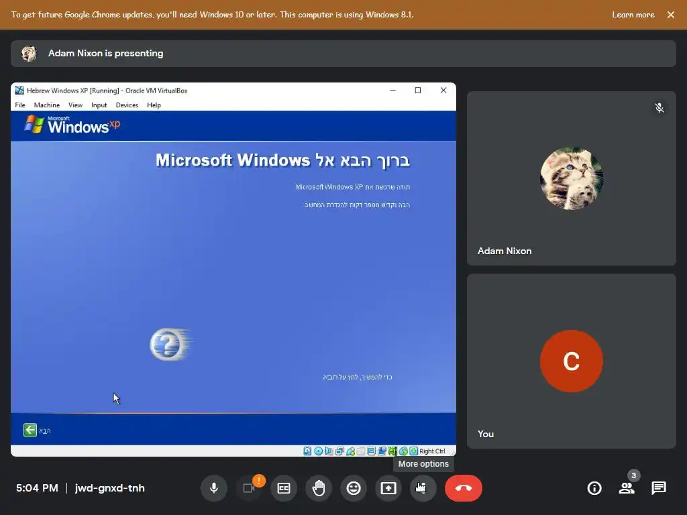The width and height of the screenshot is (687, 515).
Task: Click the VirtualBox display status icon
Action: 372,451
